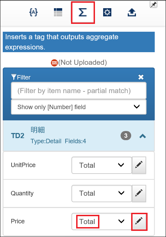Toggle the pin icon in the corner
The width and height of the screenshot is (166, 237).
click(153, 4)
